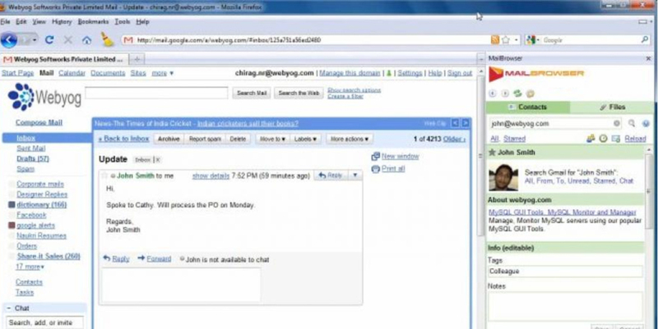658x329 pixels.
Task: Click in the Notes text area
Action: (x=565, y=306)
